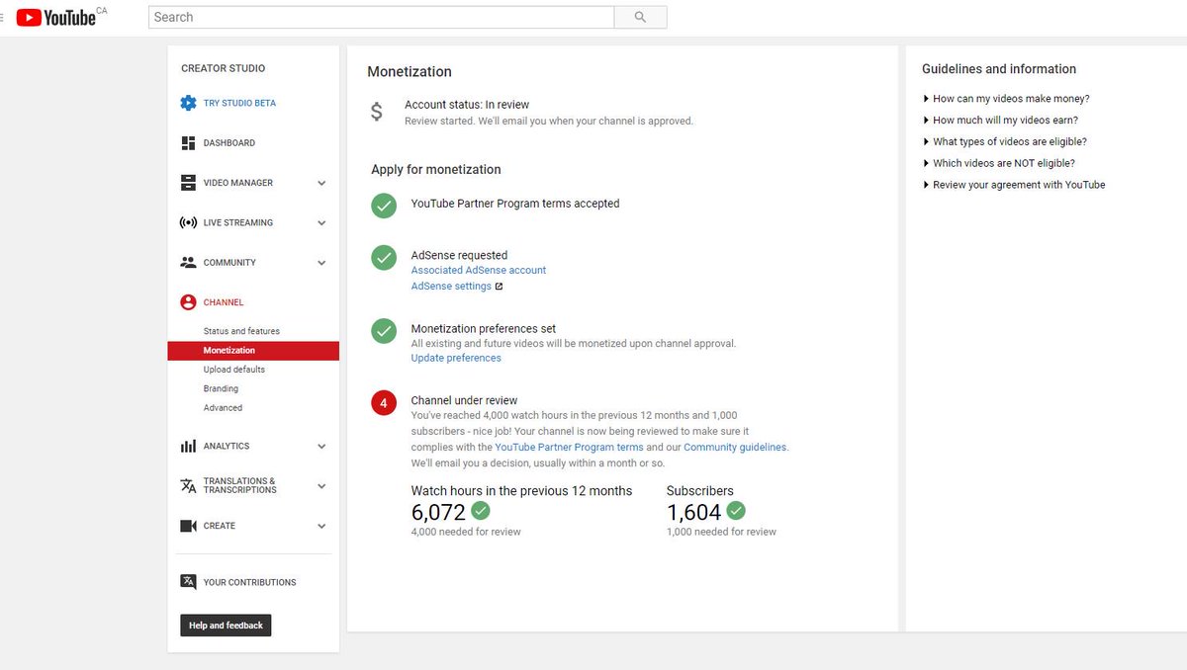Click '1,000 needed for review' text

(721, 532)
